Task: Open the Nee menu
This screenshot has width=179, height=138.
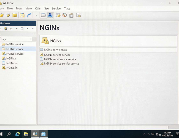Action: coord(46,9)
